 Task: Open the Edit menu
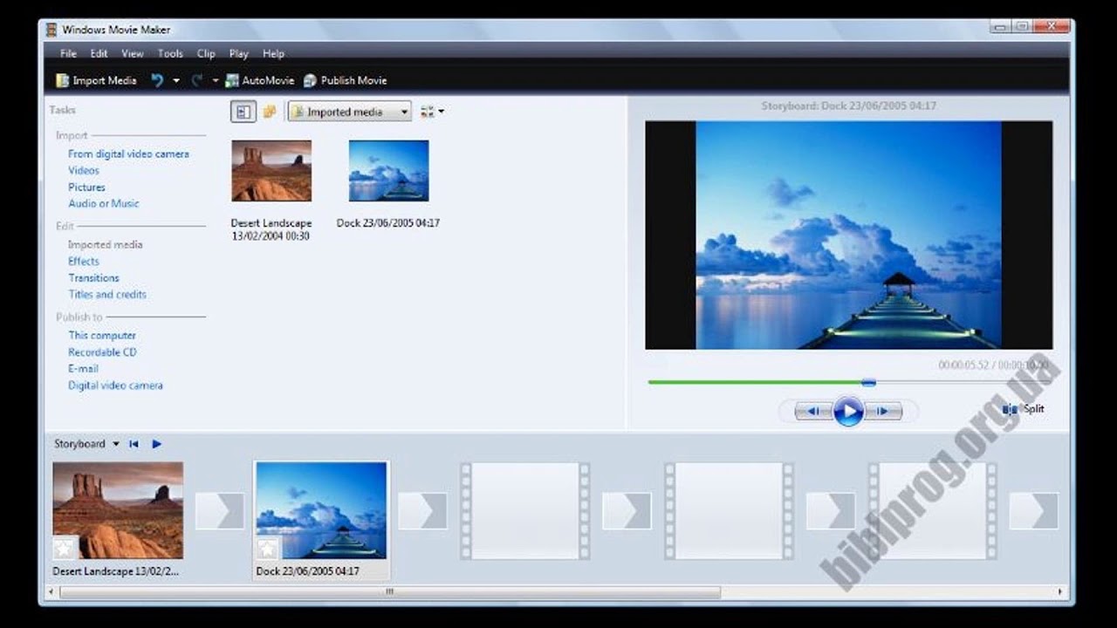click(x=99, y=53)
